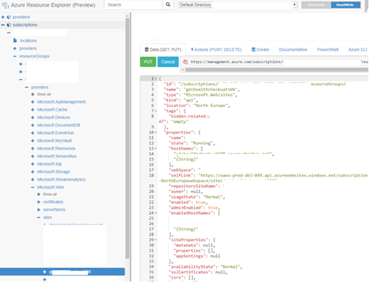Click the Cancel button
Image resolution: width=369 pixels, height=291 pixels.
168,62
